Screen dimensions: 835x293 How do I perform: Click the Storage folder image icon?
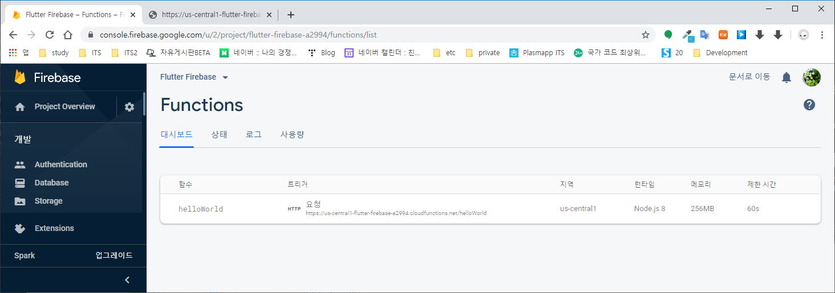click(x=20, y=201)
